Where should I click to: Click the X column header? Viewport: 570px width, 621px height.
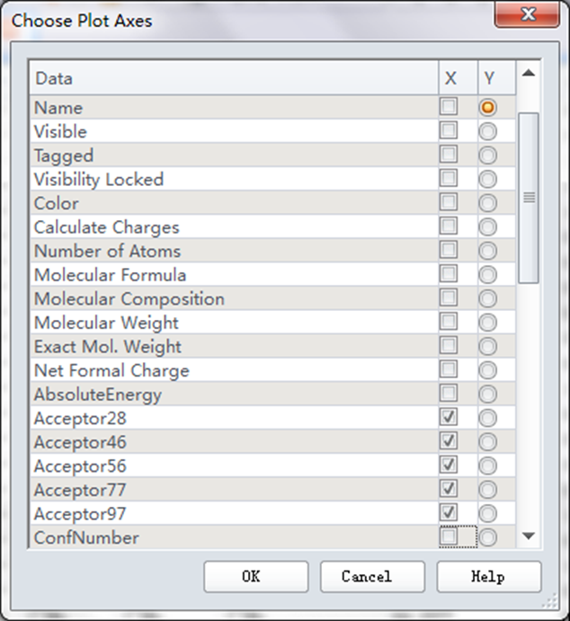[450, 79]
